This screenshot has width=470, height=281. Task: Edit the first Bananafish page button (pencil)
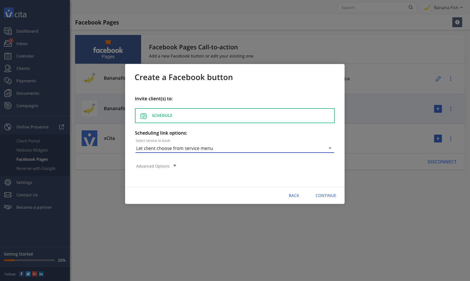click(438, 79)
